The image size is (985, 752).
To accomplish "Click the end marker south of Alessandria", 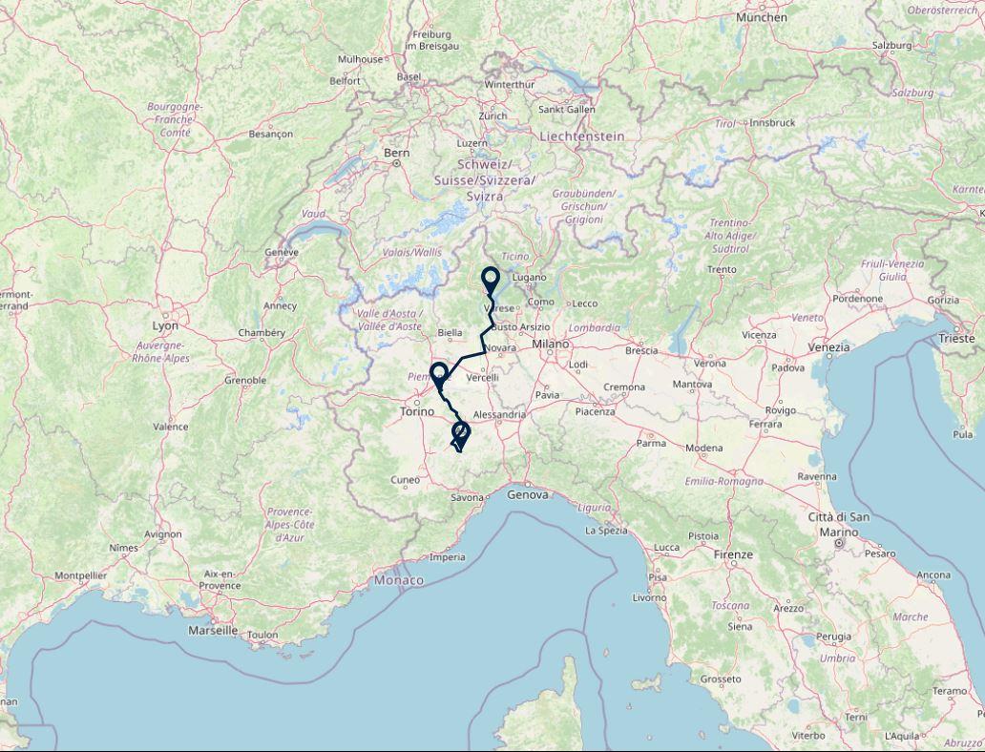I will [x=460, y=433].
